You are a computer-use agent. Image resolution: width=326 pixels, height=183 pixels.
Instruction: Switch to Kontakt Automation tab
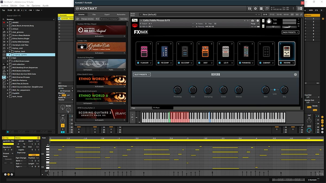tap(121, 14)
